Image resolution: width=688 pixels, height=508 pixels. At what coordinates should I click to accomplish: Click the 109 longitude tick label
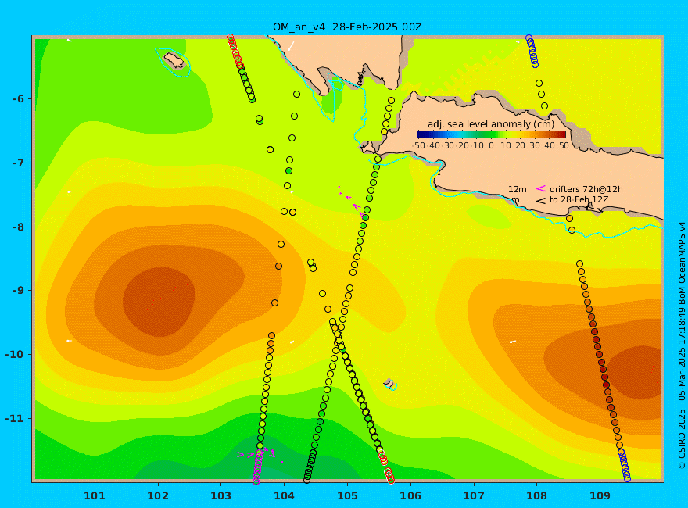(x=600, y=496)
